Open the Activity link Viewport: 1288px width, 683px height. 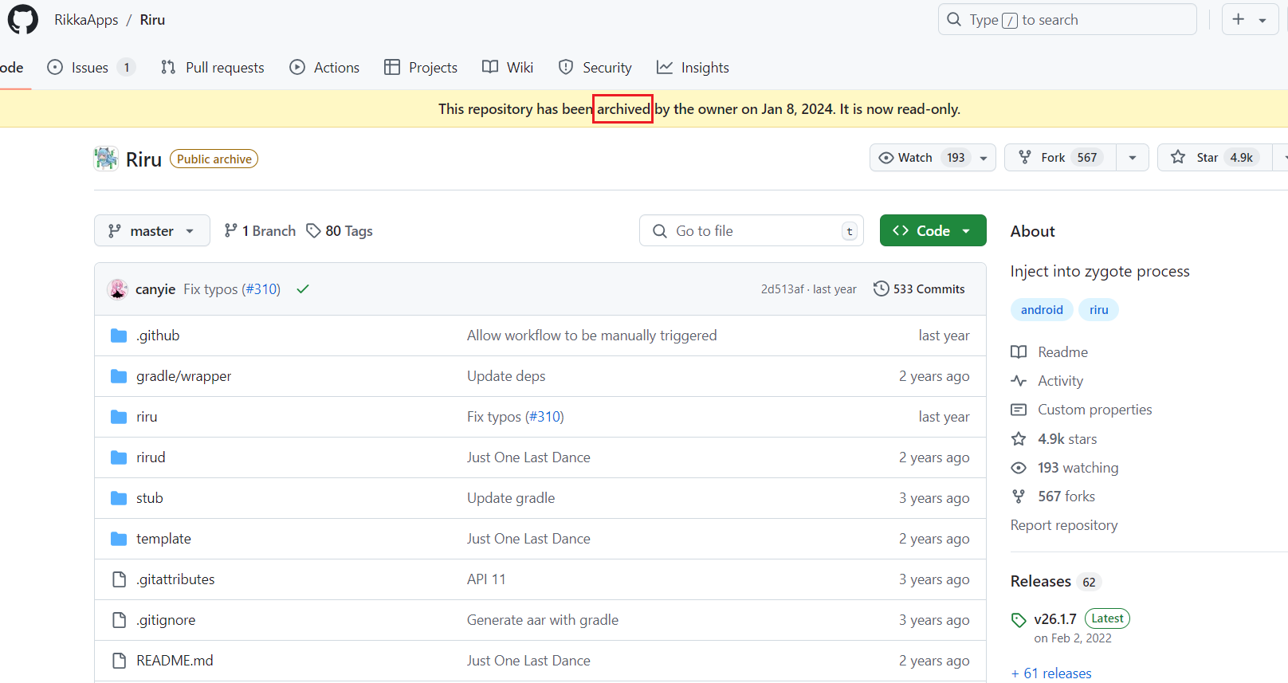[x=1060, y=381]
